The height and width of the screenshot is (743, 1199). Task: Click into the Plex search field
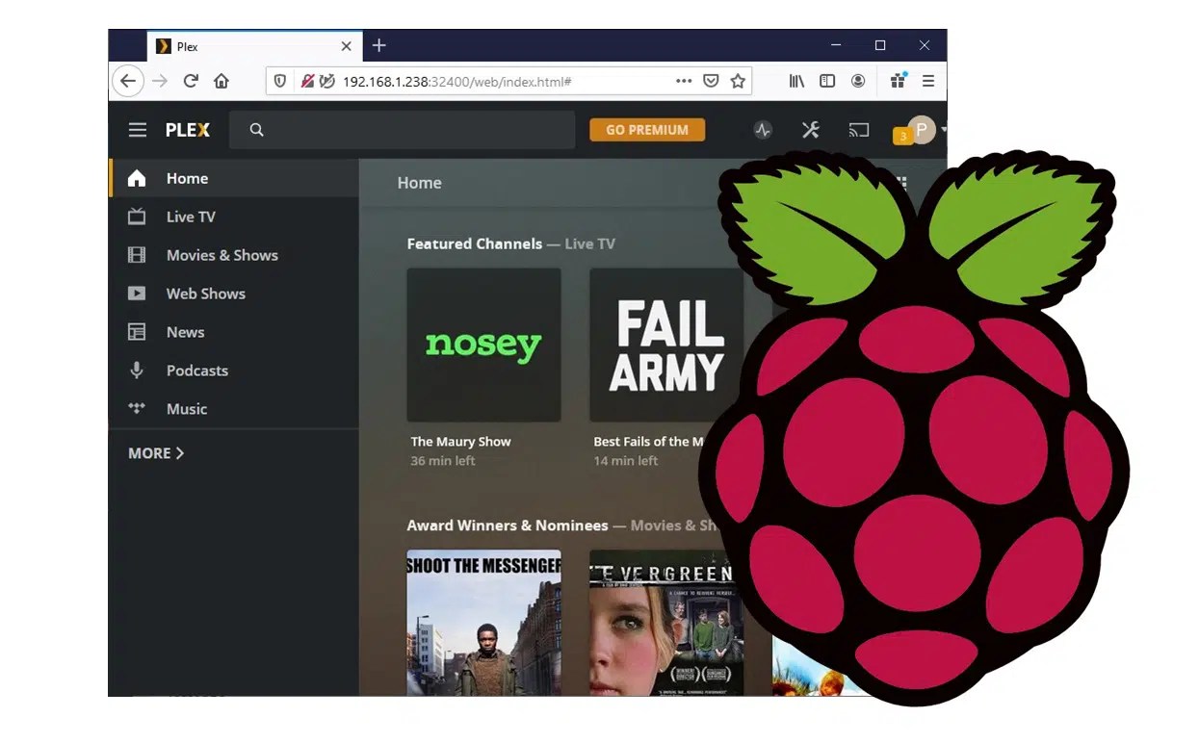tap(403, 130)
